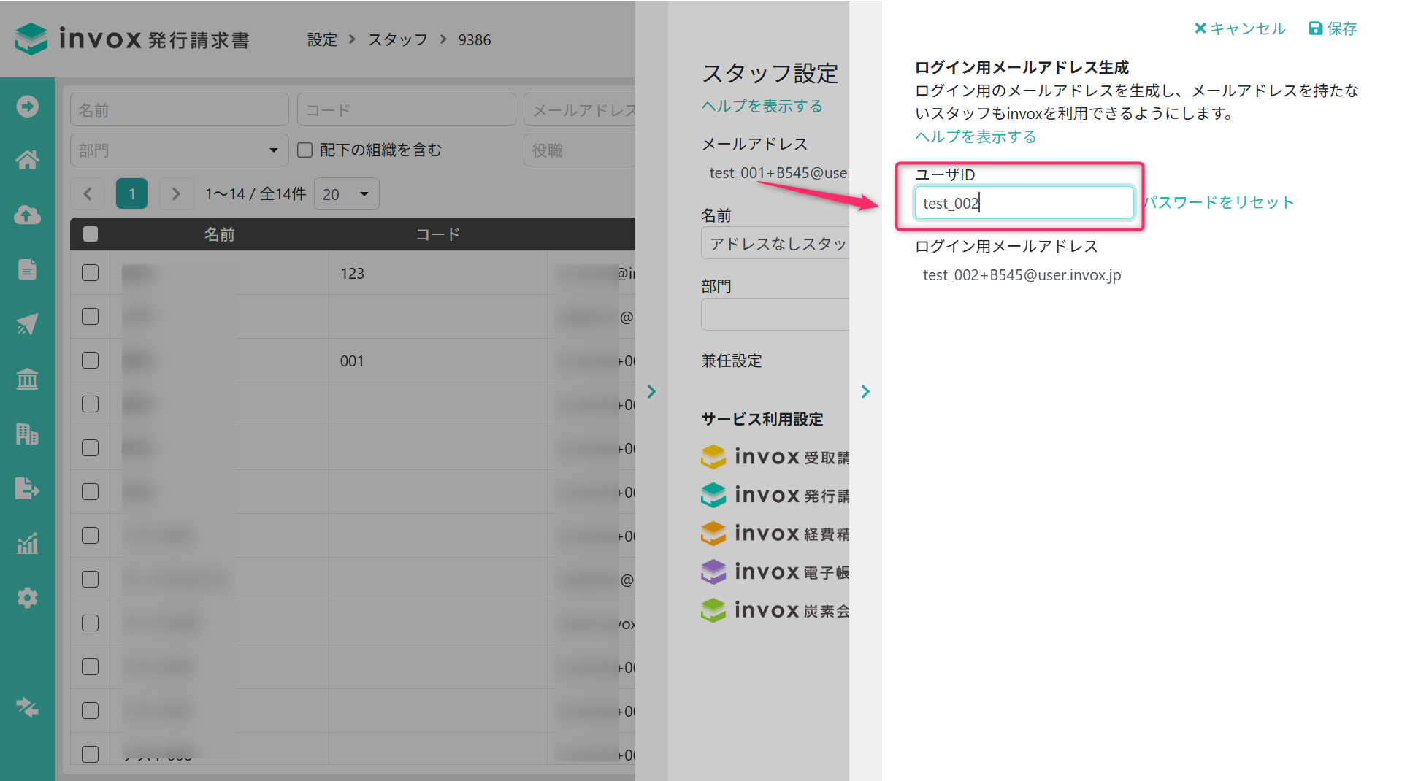Image resolution: width=1402 pixels, height=781 pixels.
Task: Click 設定 in the breadcrumb
Action: click(x=322, y=39)
